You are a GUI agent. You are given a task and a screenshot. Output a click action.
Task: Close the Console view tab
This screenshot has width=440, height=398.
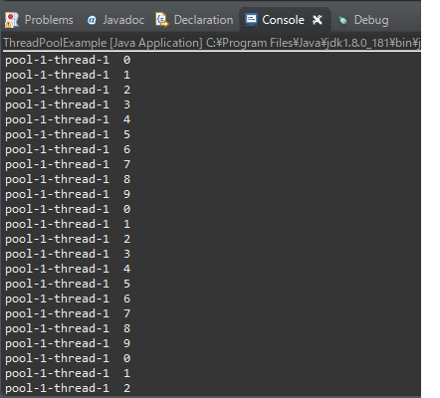[x=318, y=20]
